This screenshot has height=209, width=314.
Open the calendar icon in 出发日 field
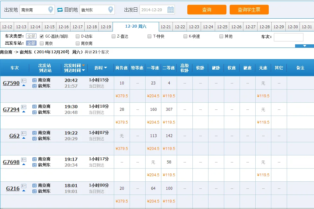(x=171, y=9)
